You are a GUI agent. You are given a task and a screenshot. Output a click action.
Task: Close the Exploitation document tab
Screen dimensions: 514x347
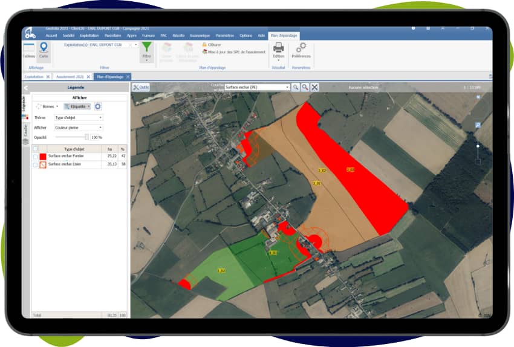(x=48, y=77)
